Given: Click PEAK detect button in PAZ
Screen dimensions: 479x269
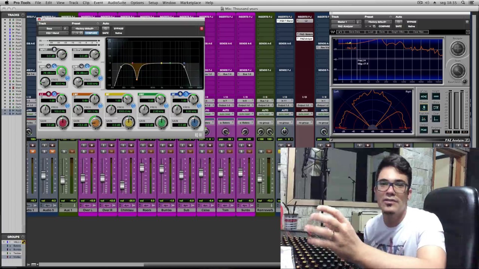Looking at the screenshot, I should click(424, 130).
